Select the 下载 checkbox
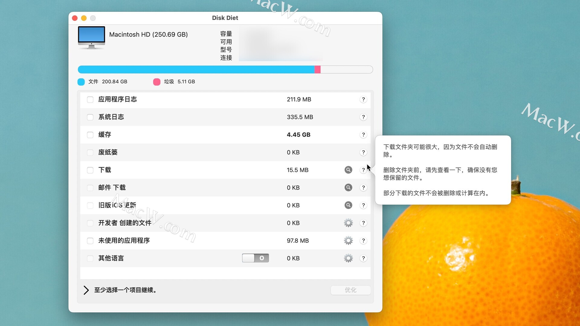580x326 pixels. click(90, 170)
